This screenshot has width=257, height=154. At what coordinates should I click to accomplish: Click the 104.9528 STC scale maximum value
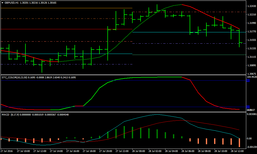click(252, 77)
